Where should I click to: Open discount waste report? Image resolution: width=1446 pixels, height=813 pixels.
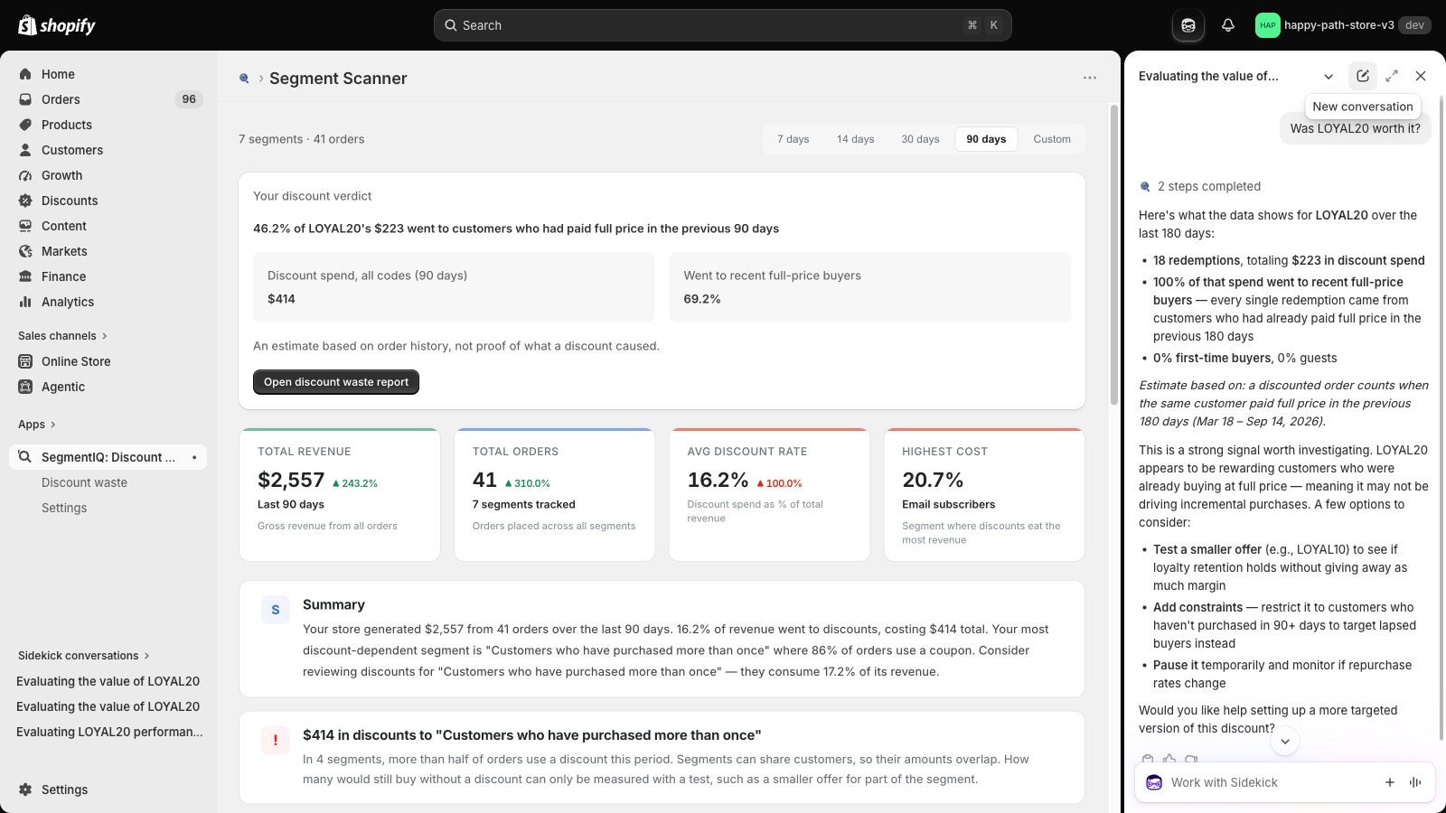[x=336, y=382]
